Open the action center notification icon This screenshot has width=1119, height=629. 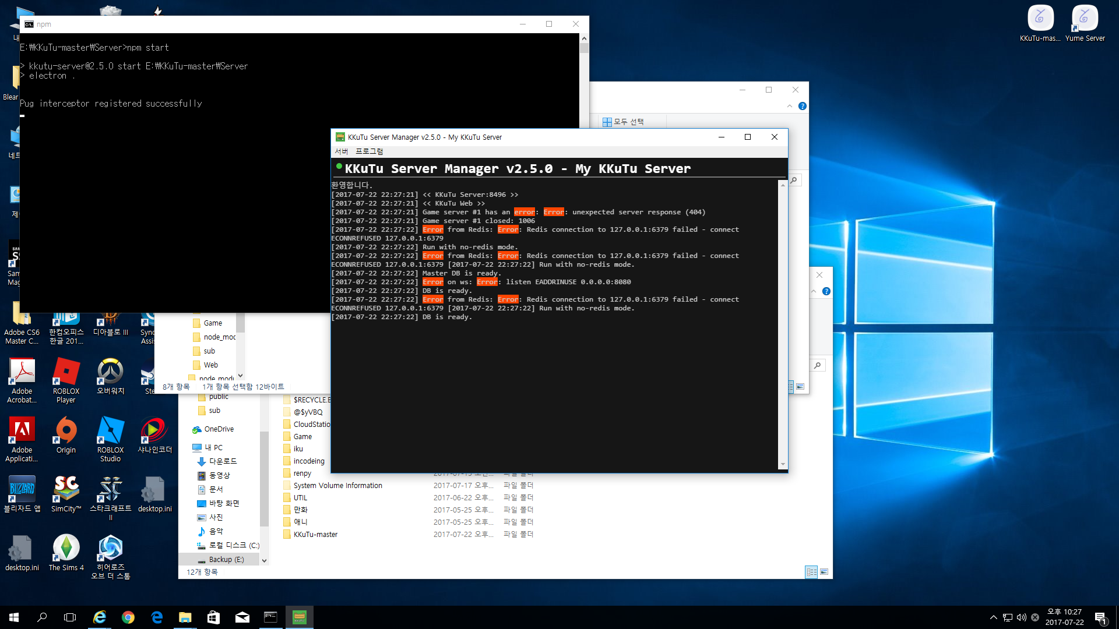(x=1100, y=617)
